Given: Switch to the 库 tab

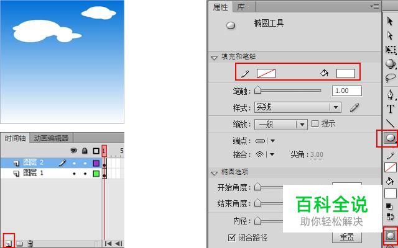Looking at the screenshot, I should point(241,7).
